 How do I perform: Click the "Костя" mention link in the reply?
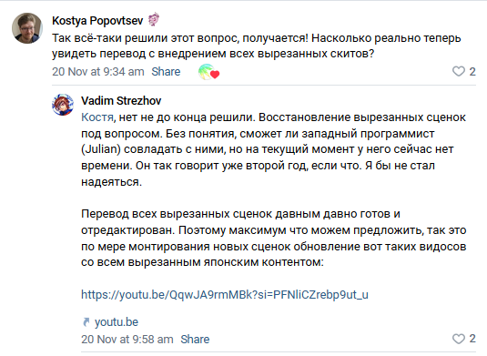pyautogui.click(x=97, y=117)
